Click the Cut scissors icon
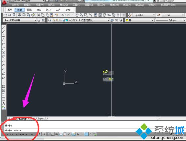The image size is (186, 141). coord(38,15)
